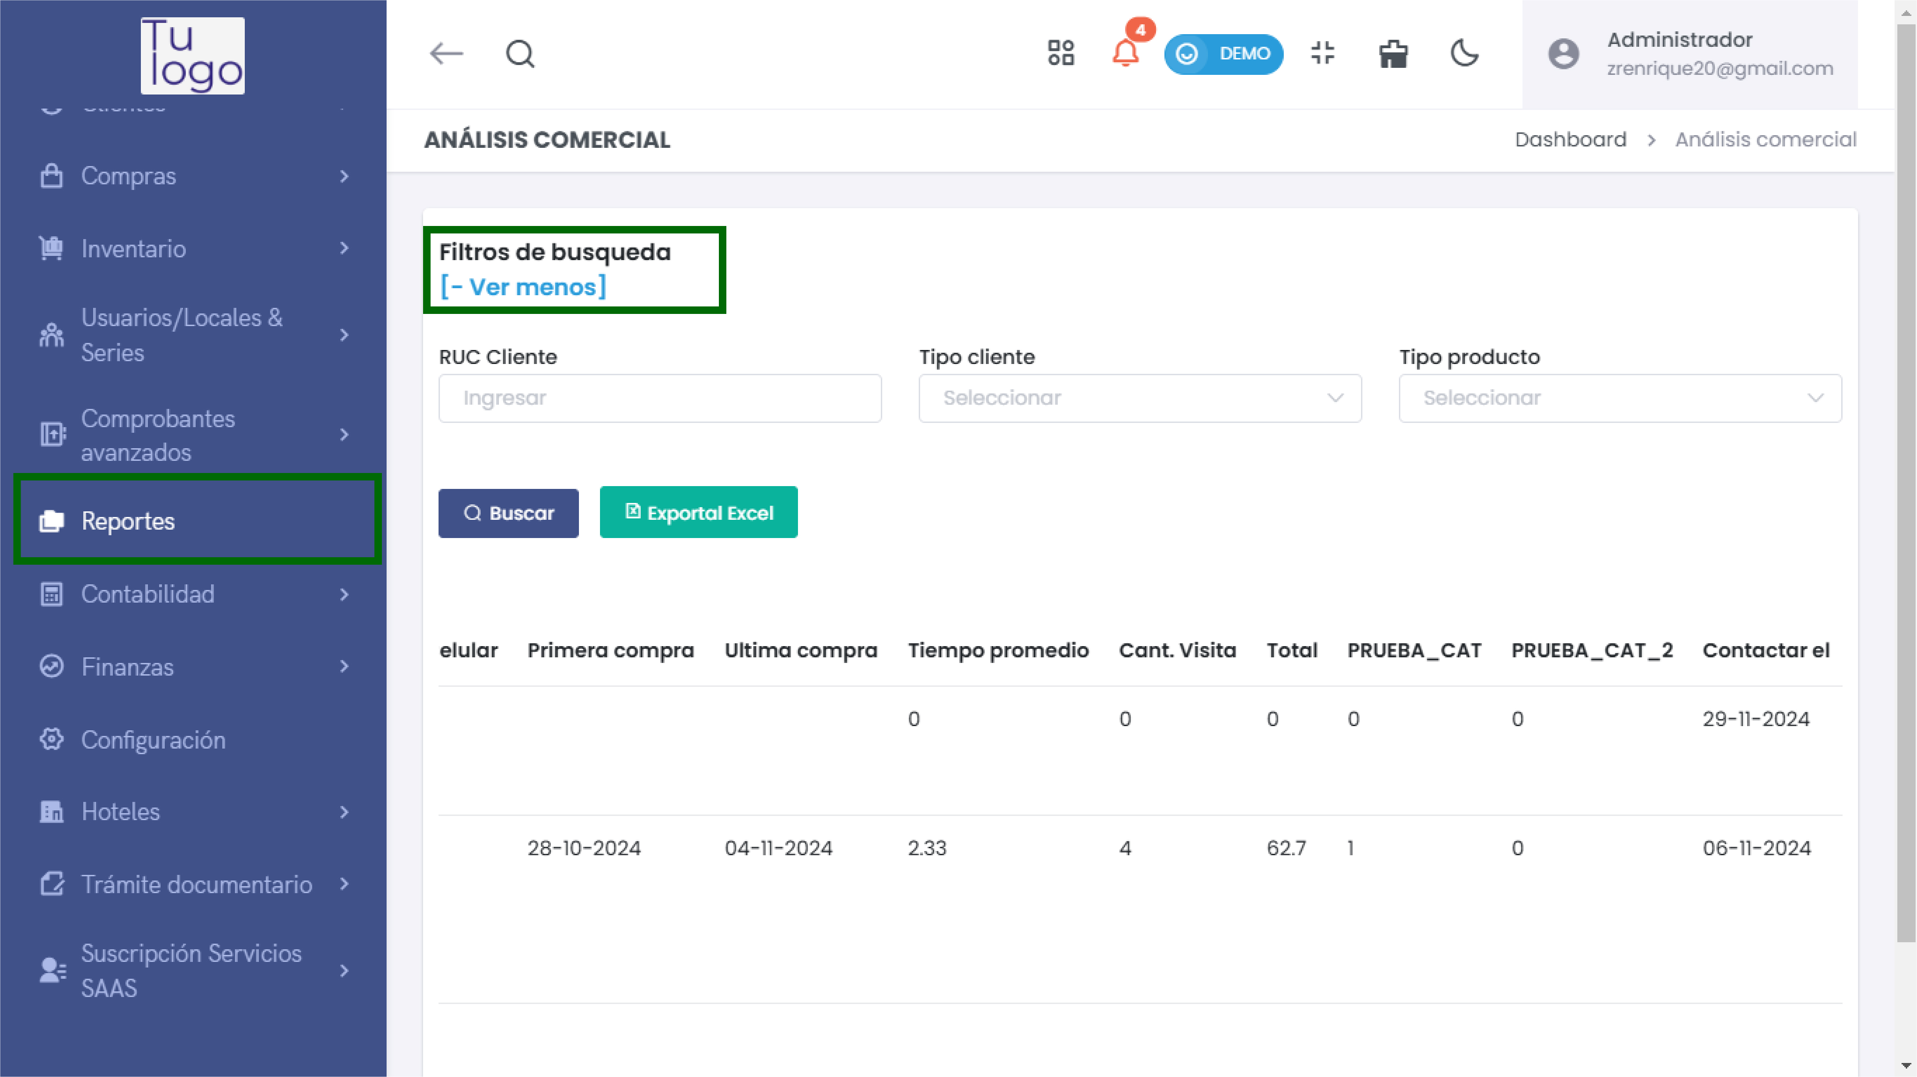This screenshot has width=1917, height=1077.
Task: Click the Compras bag icon
Action: point(51,175)
